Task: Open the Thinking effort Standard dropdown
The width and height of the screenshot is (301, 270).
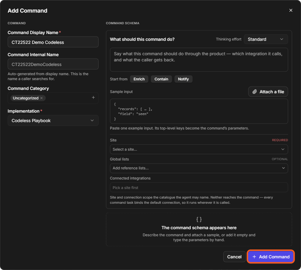Action: [266, 39]
